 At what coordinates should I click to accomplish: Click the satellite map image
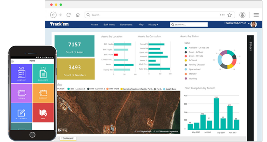tap(119, 112)
